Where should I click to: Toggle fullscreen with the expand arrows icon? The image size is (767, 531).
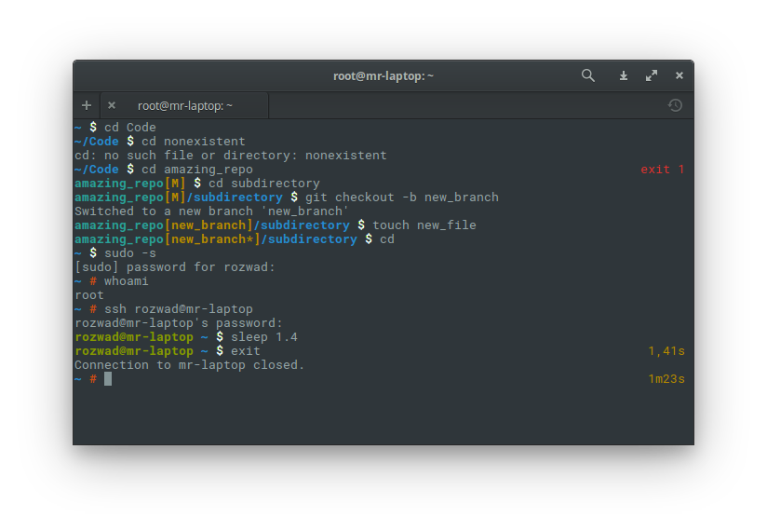(x=651, y=75)
